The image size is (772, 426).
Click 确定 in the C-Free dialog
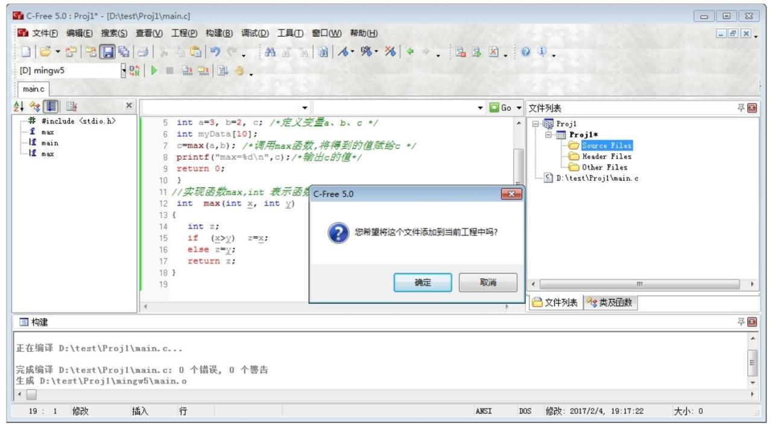pos(423,283)
